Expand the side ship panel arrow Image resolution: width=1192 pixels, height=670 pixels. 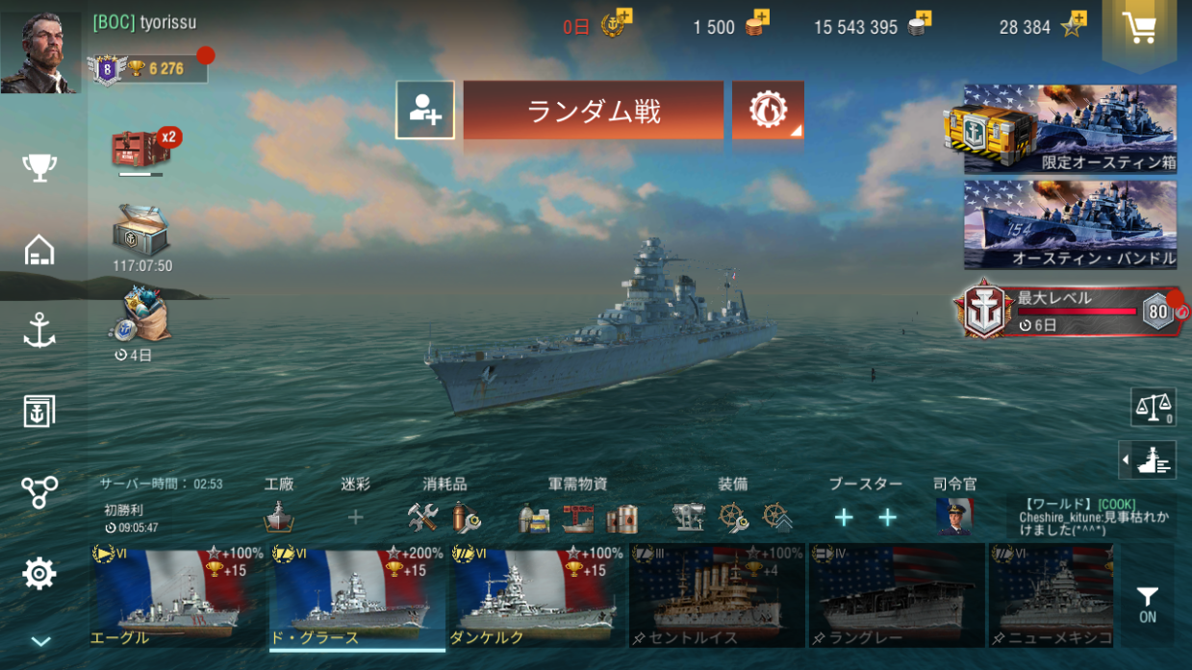1147,460
